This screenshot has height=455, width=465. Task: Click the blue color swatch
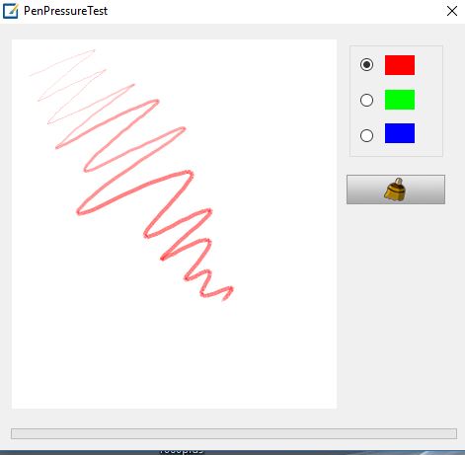[400, 133]
